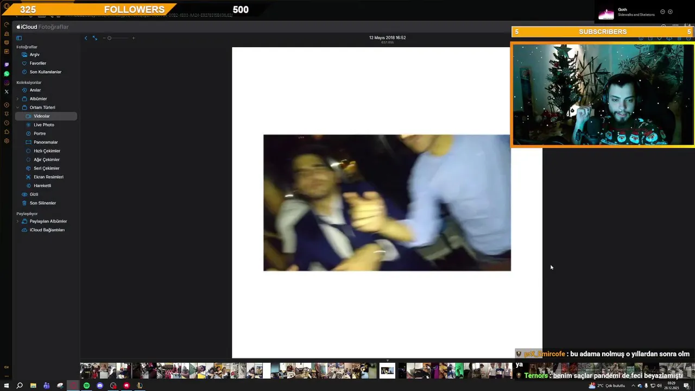695x391 pixels.
Task: Click the plus icon beside Goth track
Action: [x=670, y=12]
